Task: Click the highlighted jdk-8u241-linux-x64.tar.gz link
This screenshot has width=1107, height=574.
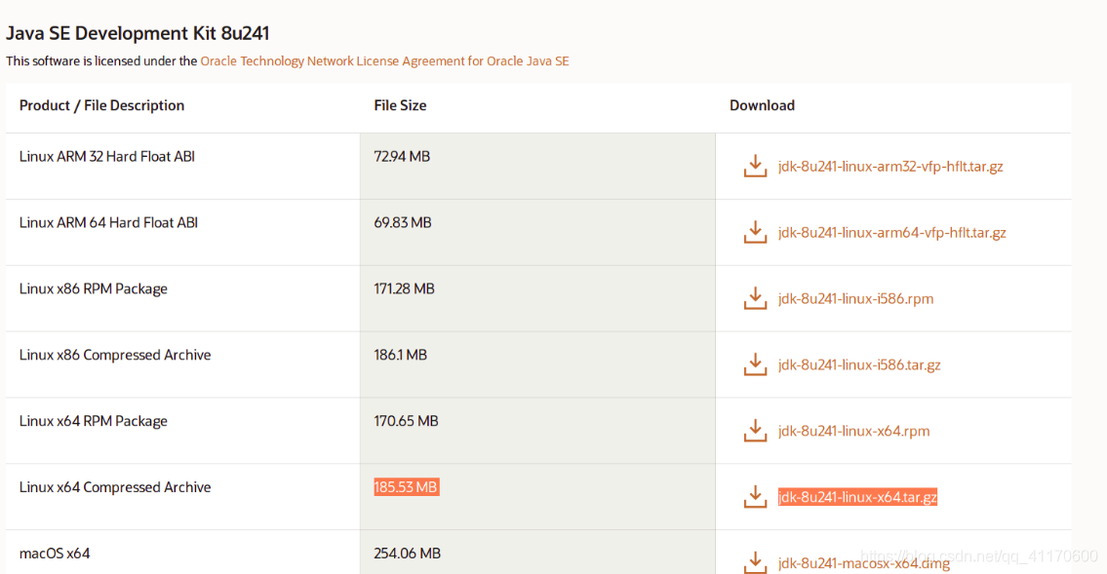Action: pos(857,497)
